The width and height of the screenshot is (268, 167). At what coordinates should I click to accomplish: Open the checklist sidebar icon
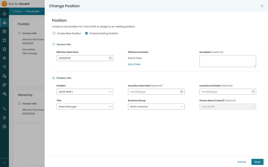pyautogui.click(x=4, y=67)
